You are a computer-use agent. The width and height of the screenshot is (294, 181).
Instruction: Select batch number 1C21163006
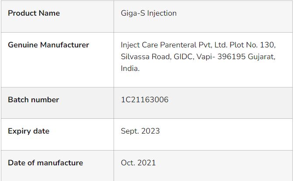point(145,100)
